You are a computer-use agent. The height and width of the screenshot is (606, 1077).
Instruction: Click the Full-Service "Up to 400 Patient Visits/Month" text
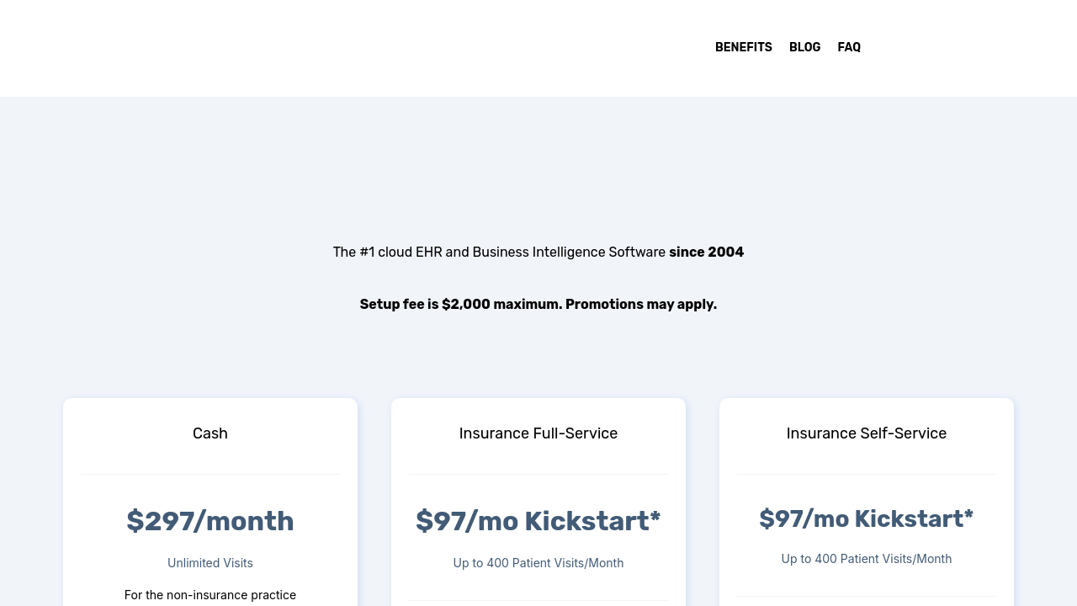538,563
